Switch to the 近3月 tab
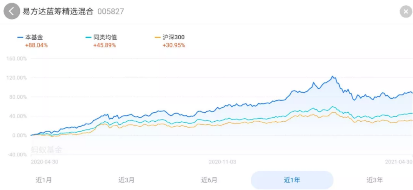Image resolution: width=413 pixels, height=190 pixels. coord(126,180)
